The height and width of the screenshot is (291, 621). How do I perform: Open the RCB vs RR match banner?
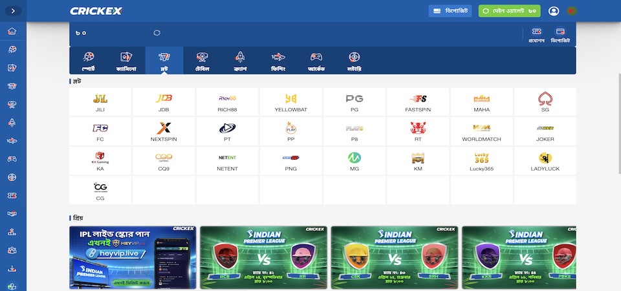[x=263, y=257]
